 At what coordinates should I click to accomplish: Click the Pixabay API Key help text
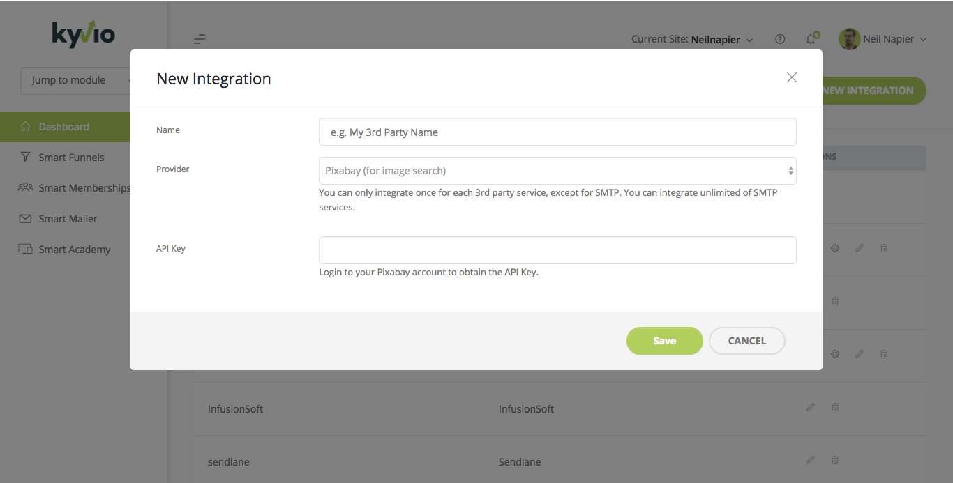click(428, 273)
